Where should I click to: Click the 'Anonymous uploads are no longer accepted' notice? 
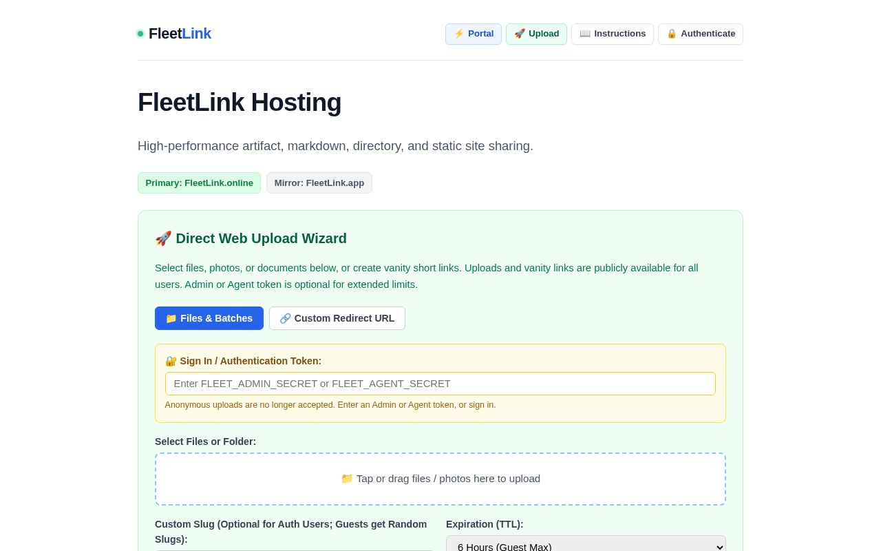(x=330, y=405)
